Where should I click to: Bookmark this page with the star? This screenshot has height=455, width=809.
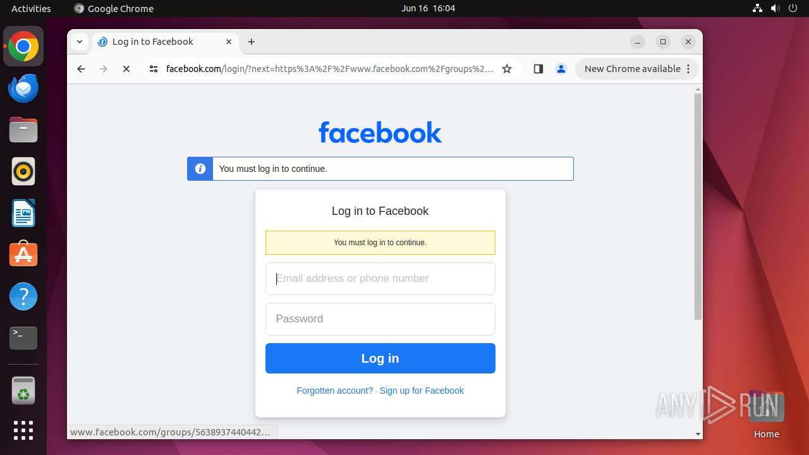[x=507, y=69]
